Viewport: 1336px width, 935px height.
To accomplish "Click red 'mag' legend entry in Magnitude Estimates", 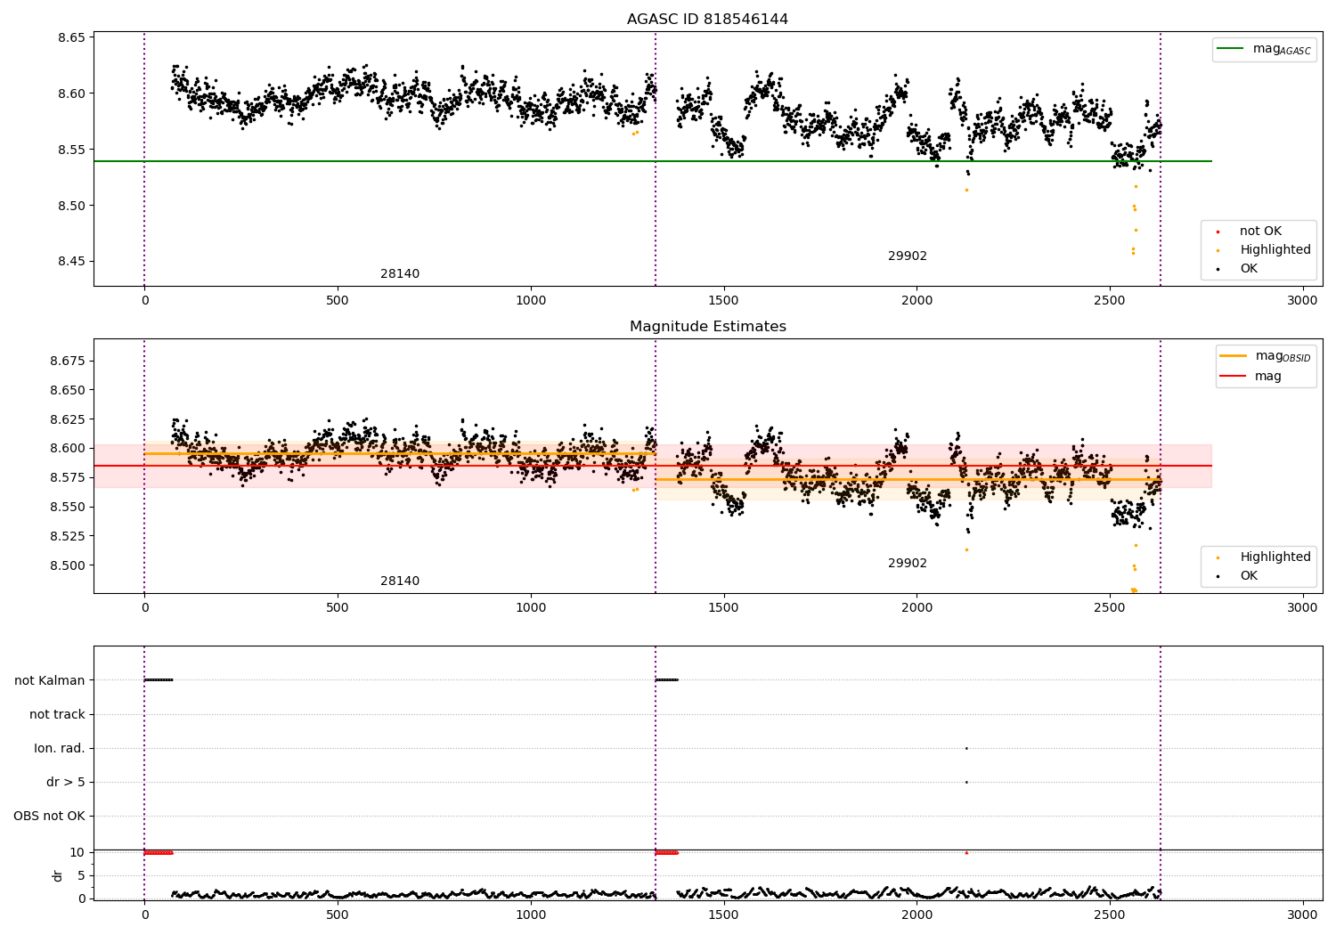I will click(1251, 377).
